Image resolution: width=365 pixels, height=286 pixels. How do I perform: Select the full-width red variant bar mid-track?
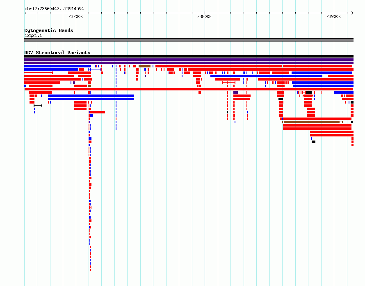coord(189,89)
